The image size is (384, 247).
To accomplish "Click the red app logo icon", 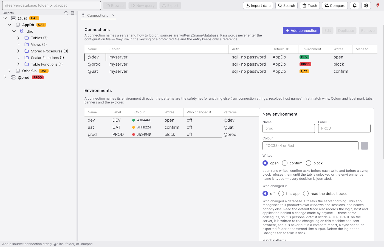I will click(x=378, y=5).
